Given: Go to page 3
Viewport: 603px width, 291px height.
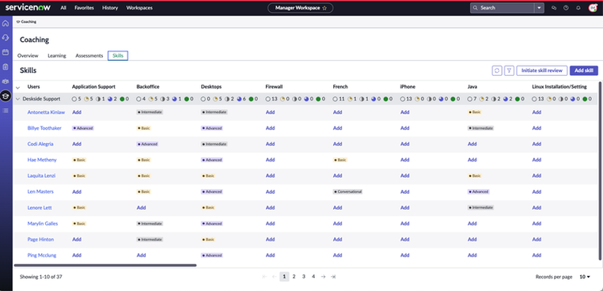Looking at the screenshot, I should coord(303,277).
